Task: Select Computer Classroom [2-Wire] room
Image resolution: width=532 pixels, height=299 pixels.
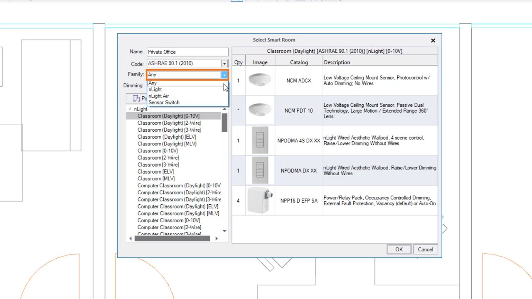Action: point(170,228)
